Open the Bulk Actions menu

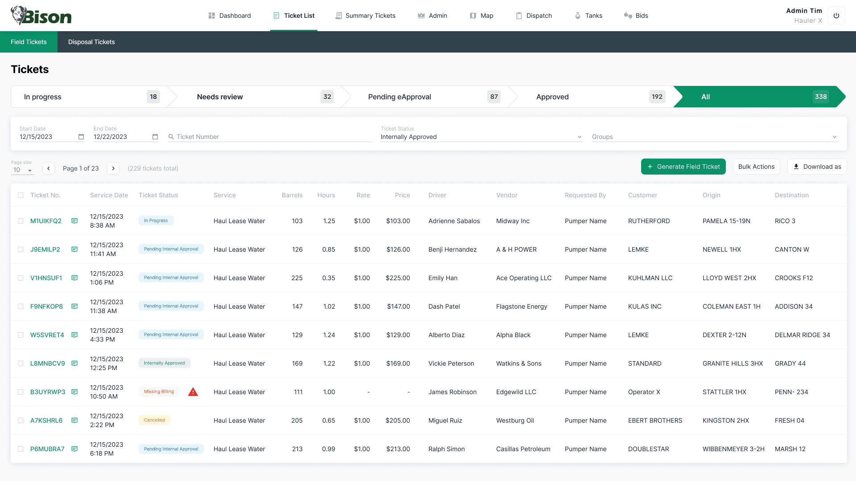[756, 167]
